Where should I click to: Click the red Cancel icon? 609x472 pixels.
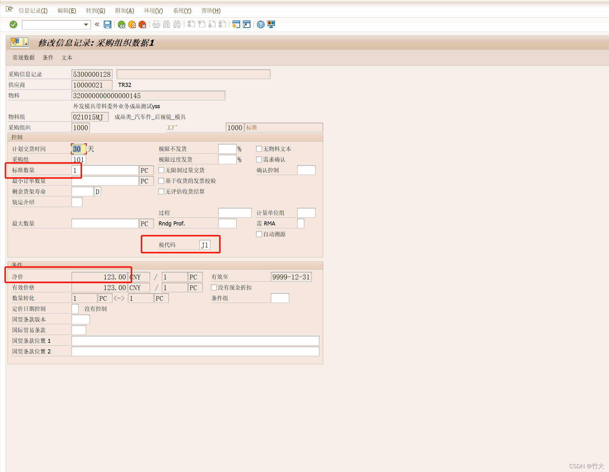[x=142, y=24]
